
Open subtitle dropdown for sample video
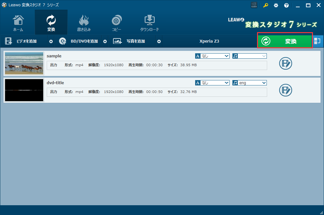(x=212, y=56)
